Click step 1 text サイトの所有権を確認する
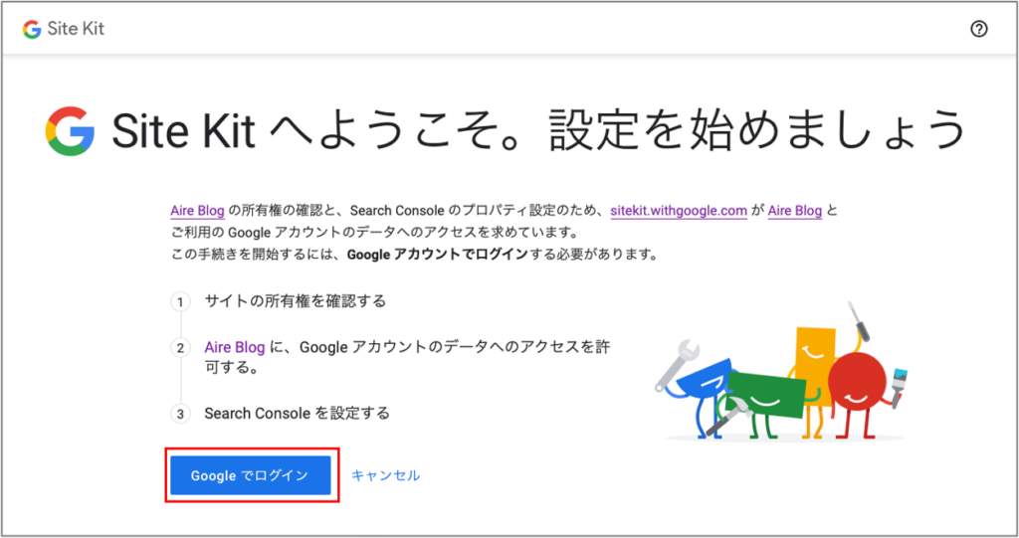Screen dimensions: 1019x538 click(x=295, y=301)
